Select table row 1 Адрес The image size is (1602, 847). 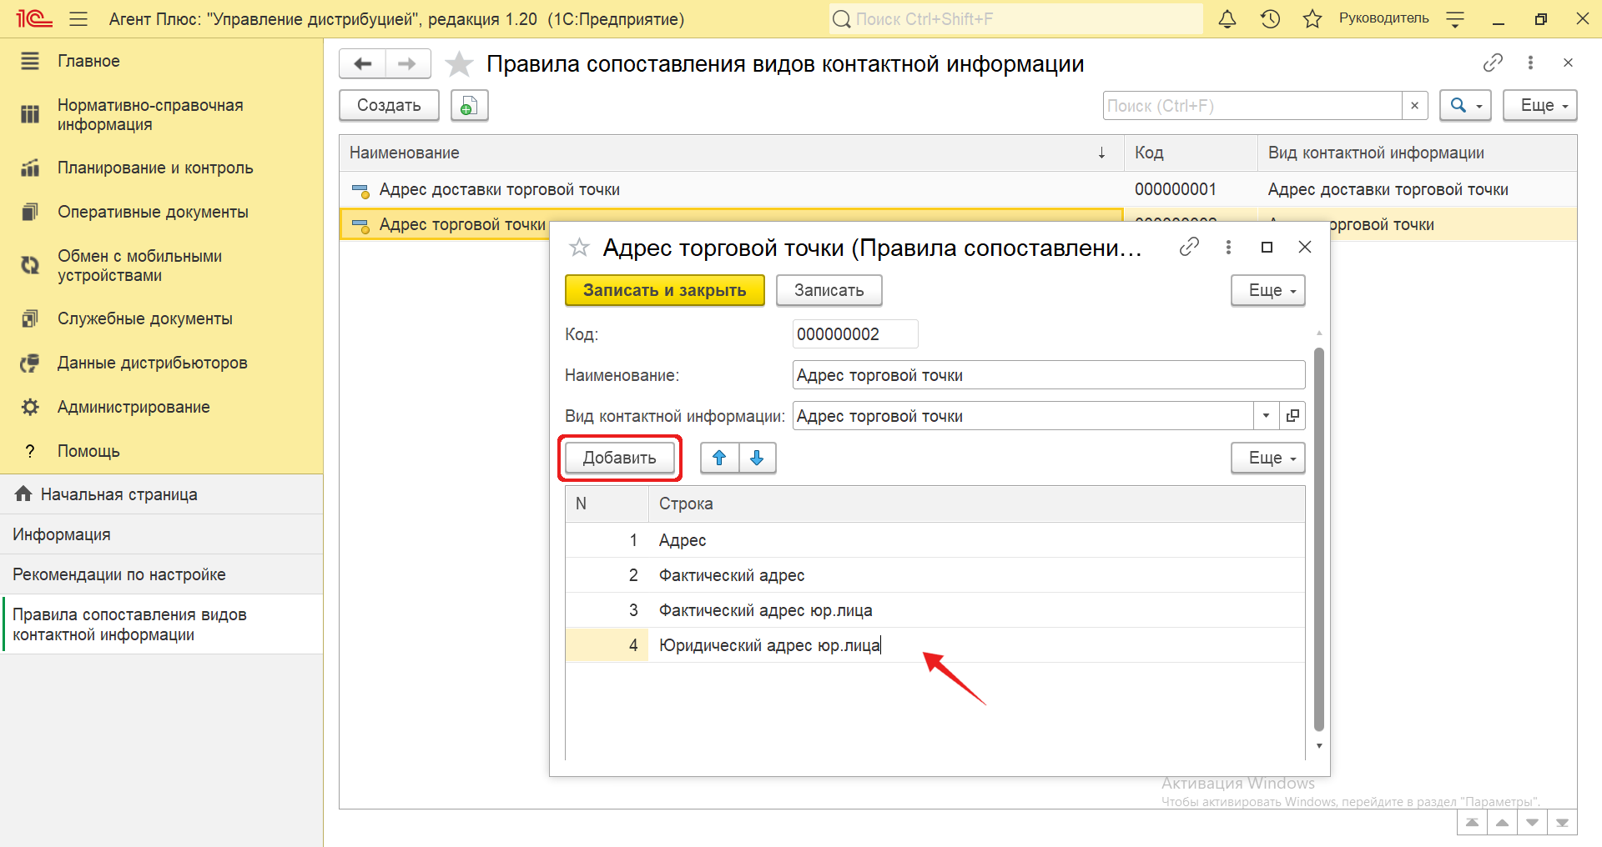(934, 540)
